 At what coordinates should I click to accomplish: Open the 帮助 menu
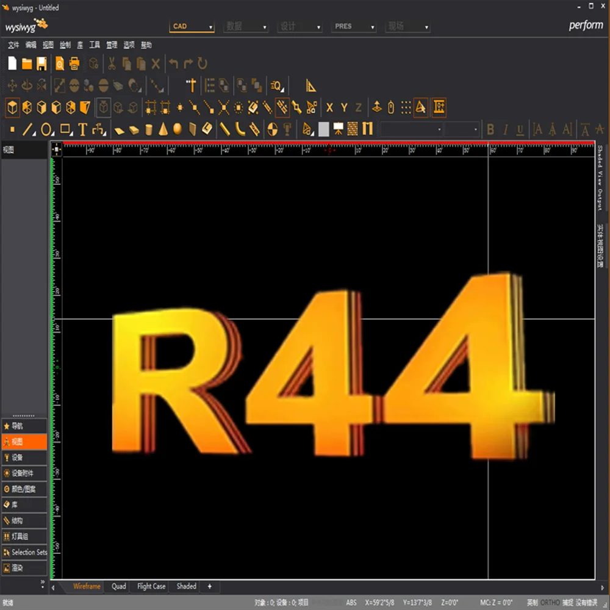pyautogui.click(x=146, y=45)
